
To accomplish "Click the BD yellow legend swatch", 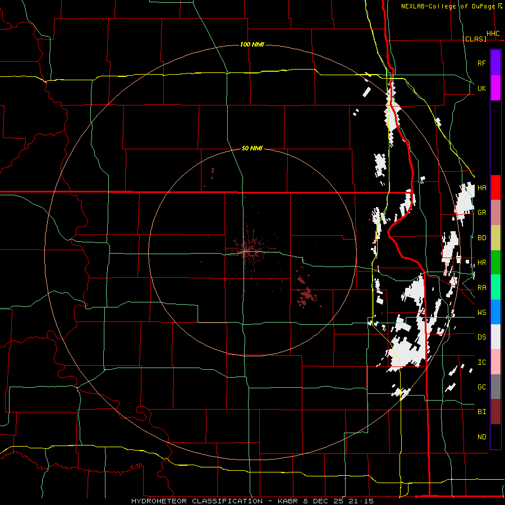I will coord(495,238).
